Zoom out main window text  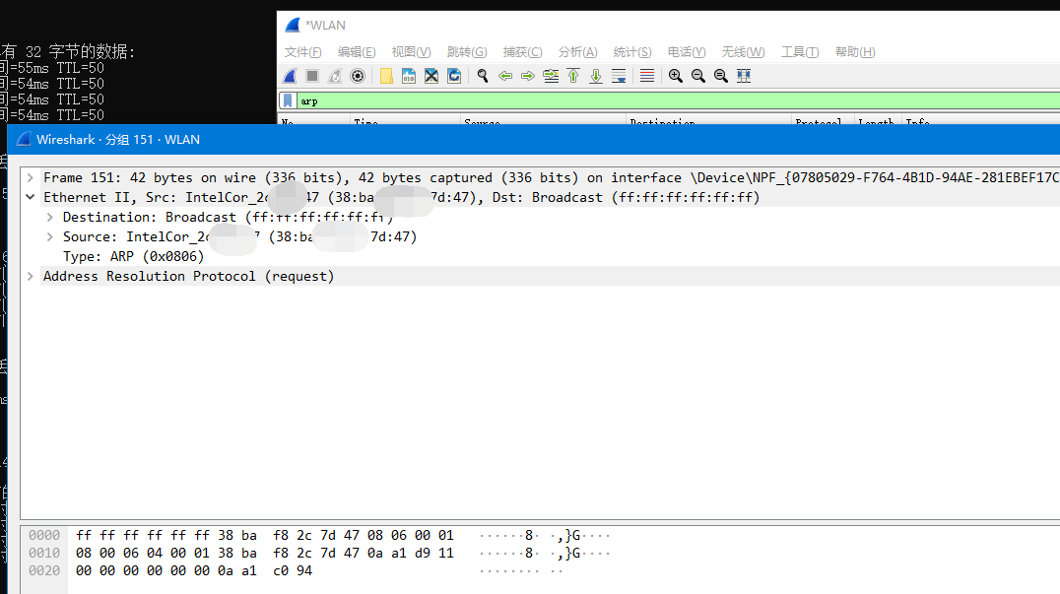pos(698,76)
